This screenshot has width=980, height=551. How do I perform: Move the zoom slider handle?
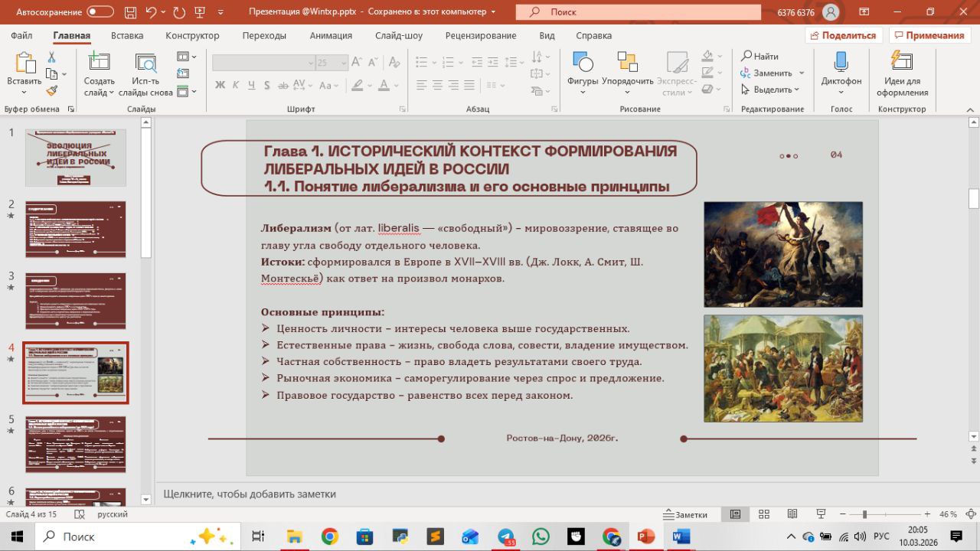tap(864, 514)
